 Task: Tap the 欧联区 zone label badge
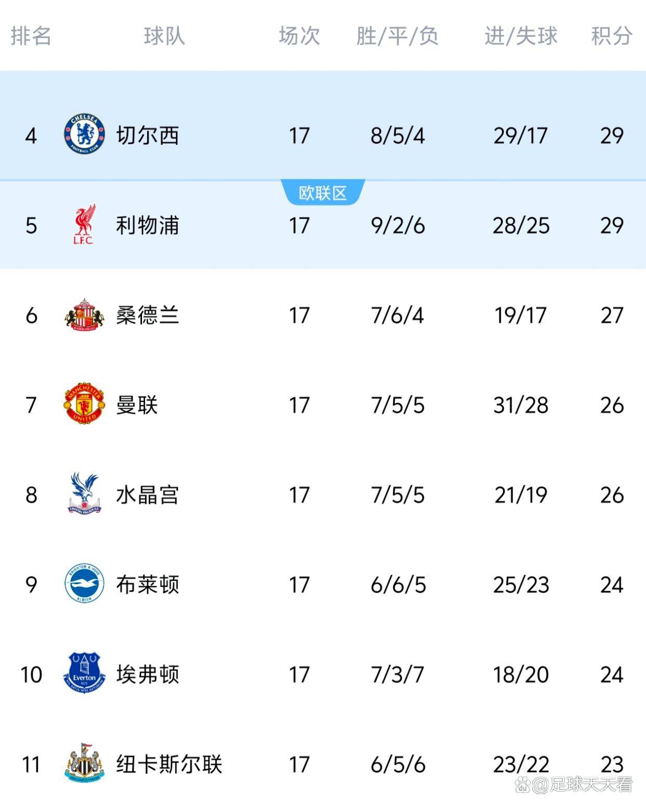pos(322,193)
